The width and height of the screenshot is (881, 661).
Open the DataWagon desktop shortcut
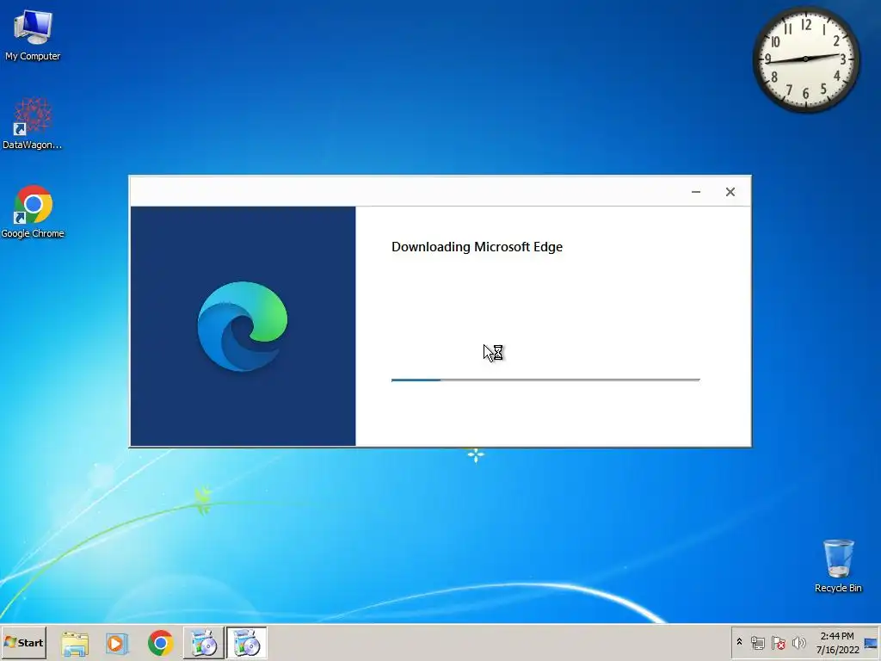33,123
